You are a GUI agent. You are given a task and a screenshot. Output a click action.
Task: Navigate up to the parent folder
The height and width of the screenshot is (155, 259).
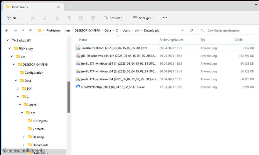coord(31,30)
